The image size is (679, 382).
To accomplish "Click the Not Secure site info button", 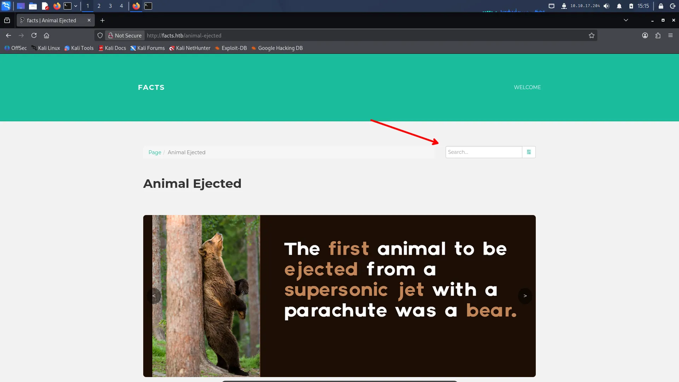I will pos(125,35).
